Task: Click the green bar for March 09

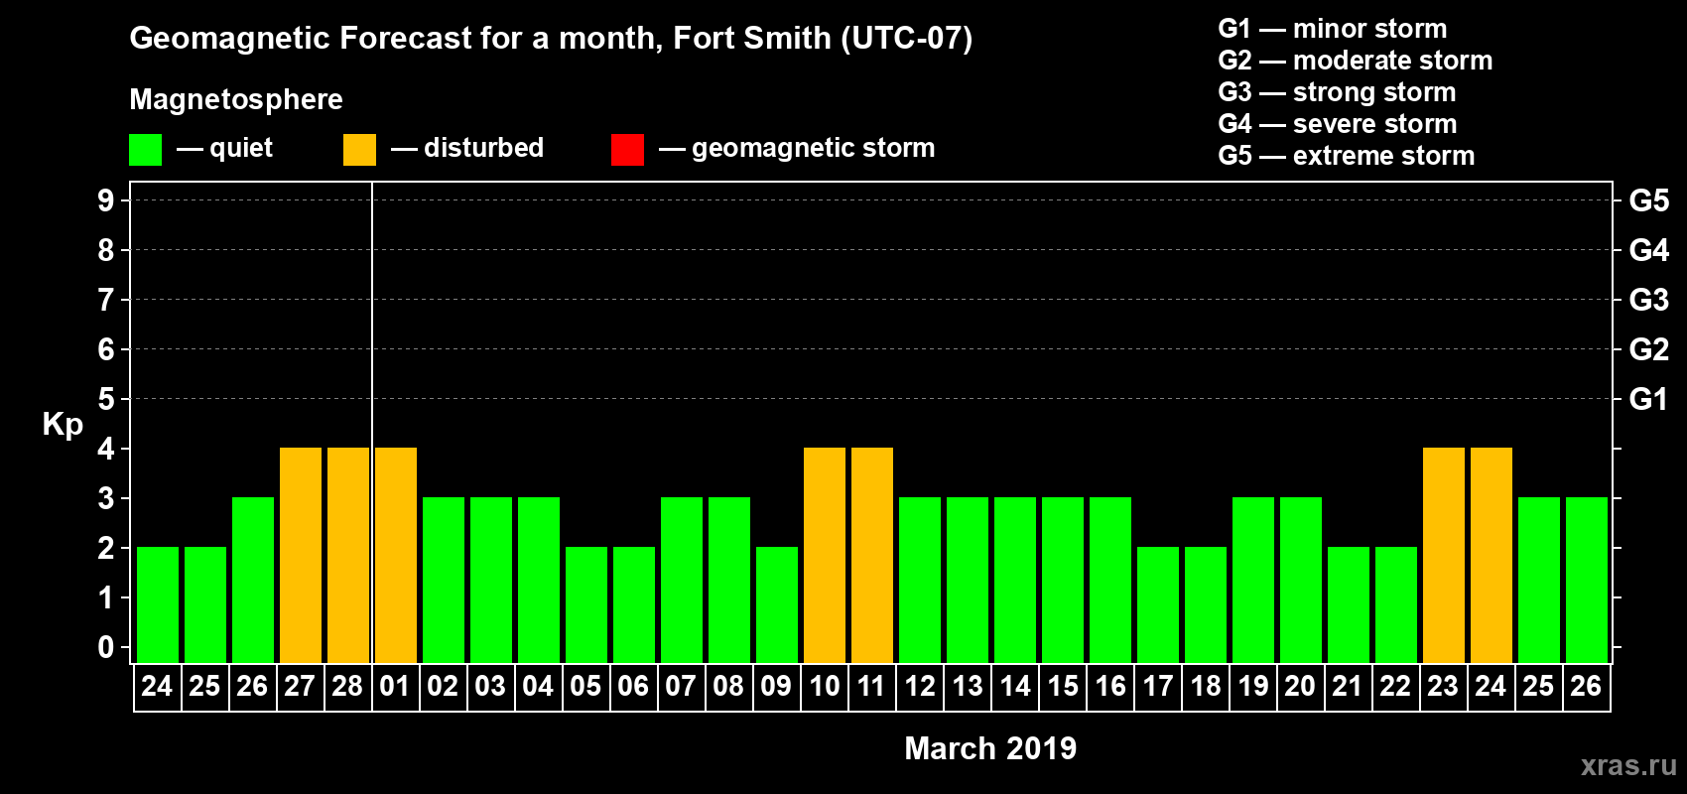Action: (x=777, y=604)
